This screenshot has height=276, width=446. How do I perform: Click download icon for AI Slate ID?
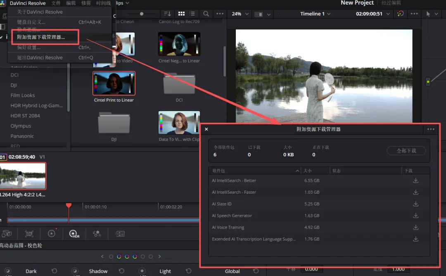(415, 204)
